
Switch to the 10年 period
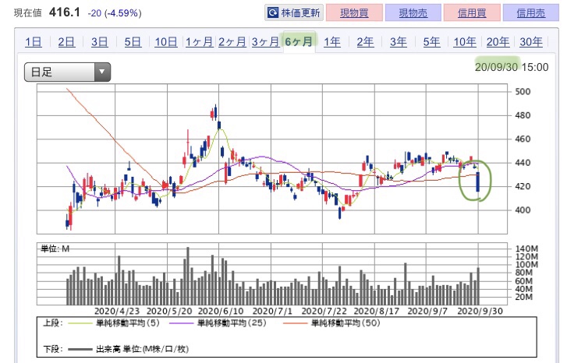point(465,42)
